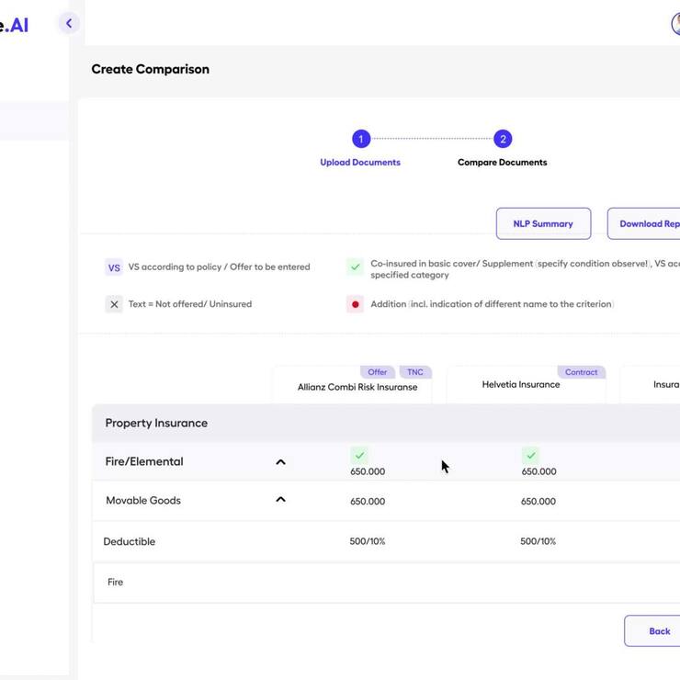Click 'Co-insured in basic cover' legend text
680x680 pixels.
click(526, 269)
